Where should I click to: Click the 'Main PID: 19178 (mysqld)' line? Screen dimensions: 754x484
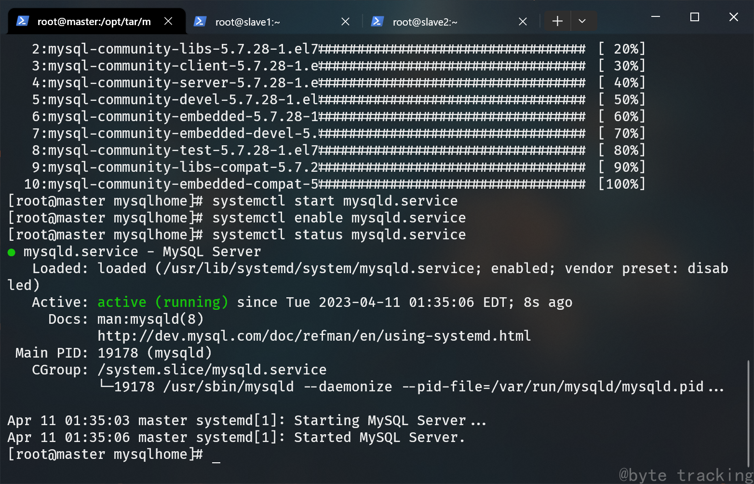[113, 353]
